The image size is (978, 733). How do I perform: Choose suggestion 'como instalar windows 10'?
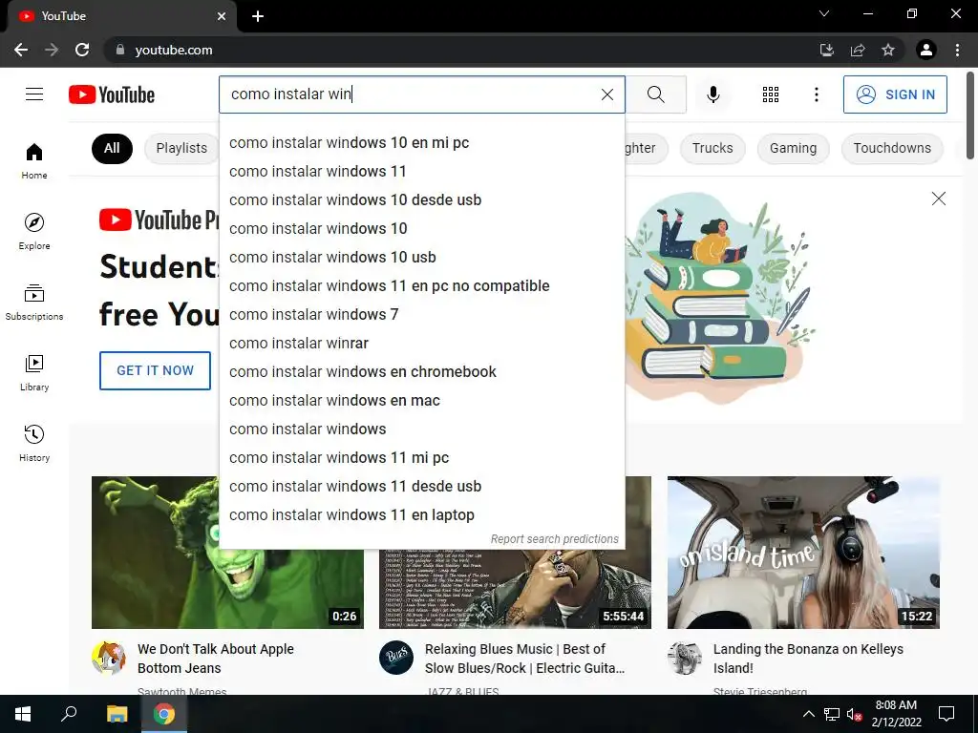(421, 229)
